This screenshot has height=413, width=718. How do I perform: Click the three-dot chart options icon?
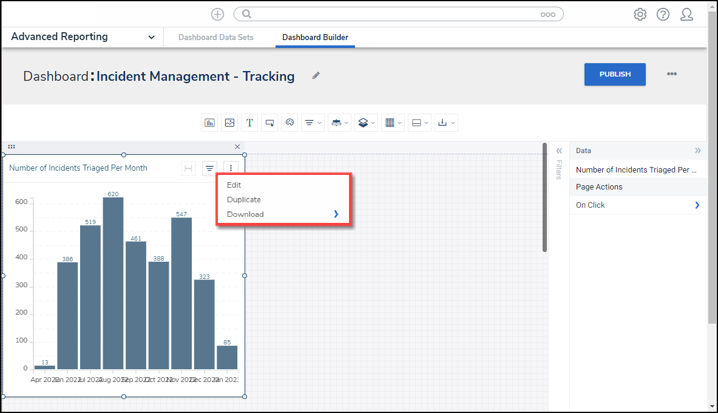point(231,168)
